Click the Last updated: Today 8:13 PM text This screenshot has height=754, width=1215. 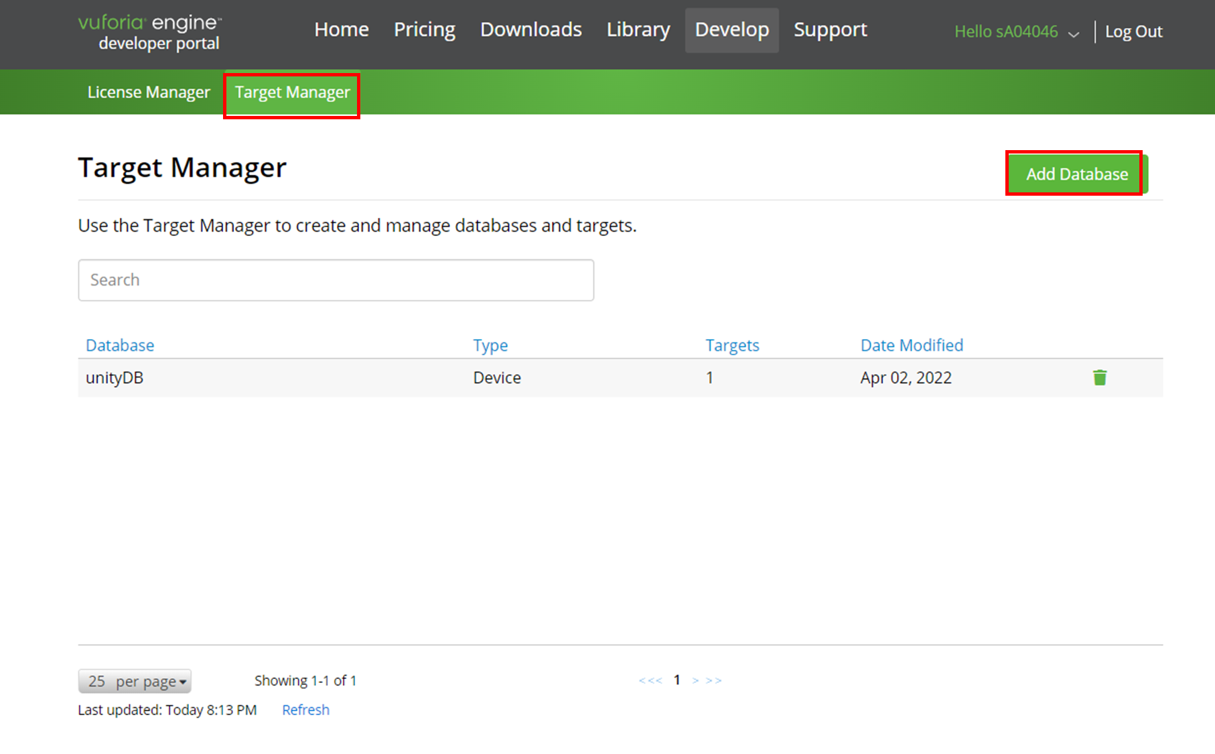coord(167,710)
